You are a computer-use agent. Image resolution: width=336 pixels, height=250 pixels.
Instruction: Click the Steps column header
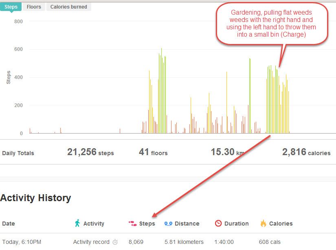(147, 224)
